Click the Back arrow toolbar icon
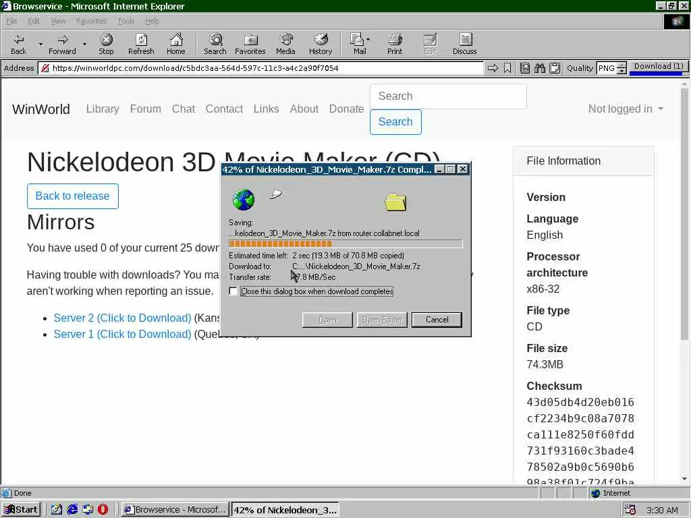Screen dimensions: 691x518 (x=18, y=44)
